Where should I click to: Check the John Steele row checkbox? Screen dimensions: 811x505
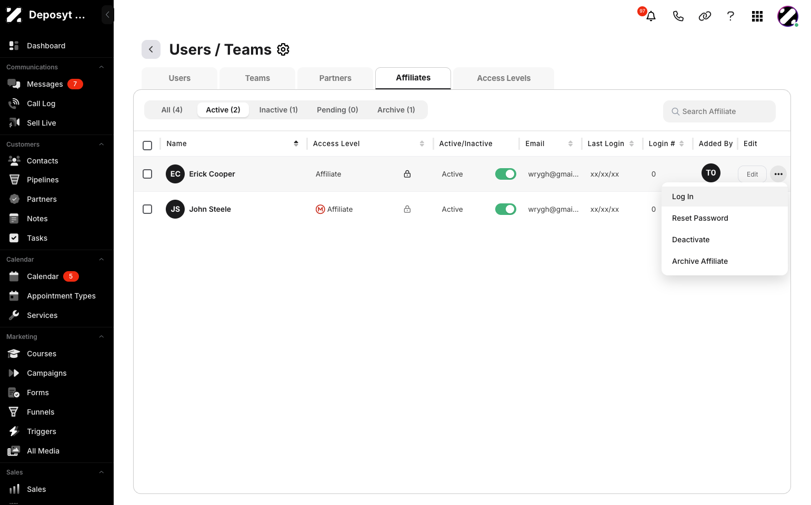147,209
